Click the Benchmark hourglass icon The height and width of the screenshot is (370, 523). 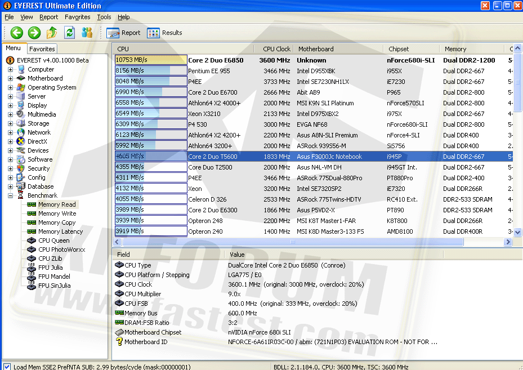pyautogui.click(x=21, y=195)
